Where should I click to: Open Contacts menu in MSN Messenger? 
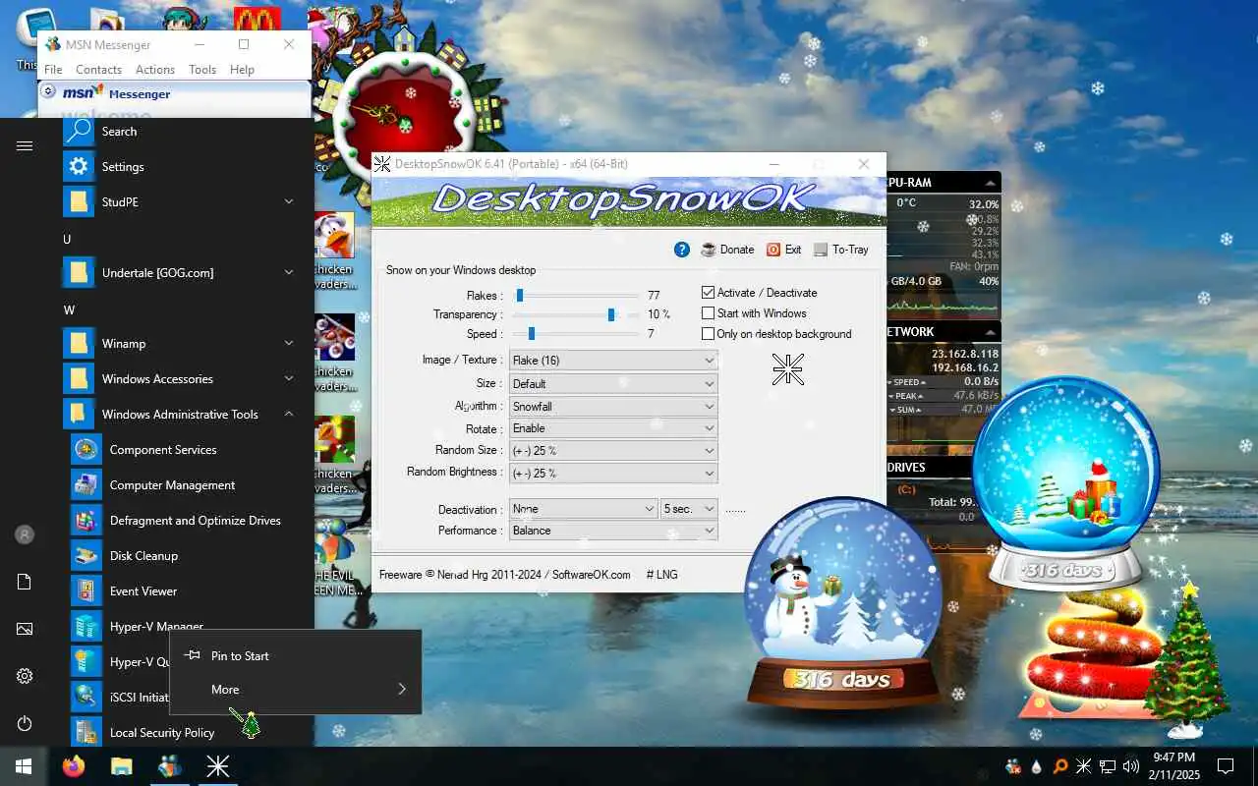pyautogui.click(x=98, y=70)
